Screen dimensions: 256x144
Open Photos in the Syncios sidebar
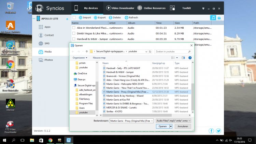[48, 60]
